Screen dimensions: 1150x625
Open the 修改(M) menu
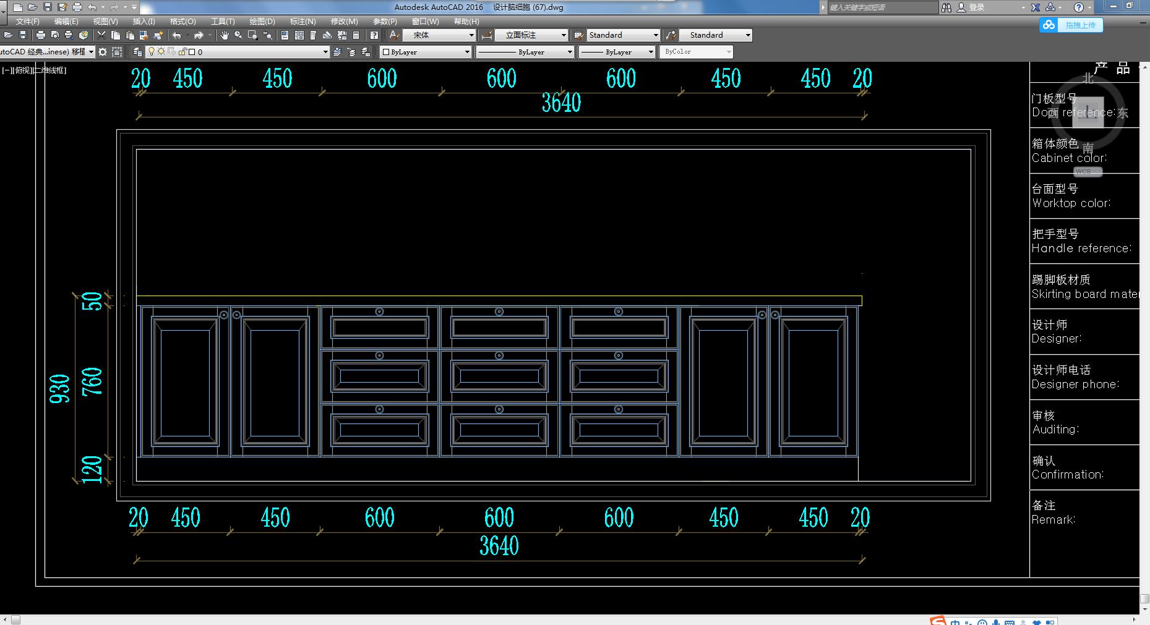coord(344,22)
